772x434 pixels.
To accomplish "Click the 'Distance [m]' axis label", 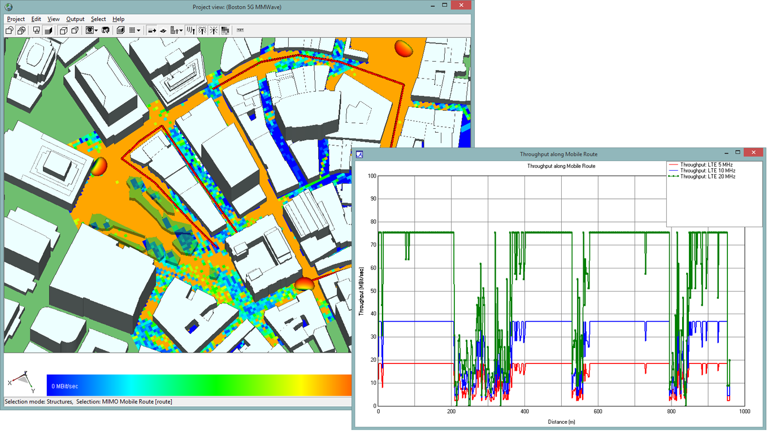I will point(561,422).
